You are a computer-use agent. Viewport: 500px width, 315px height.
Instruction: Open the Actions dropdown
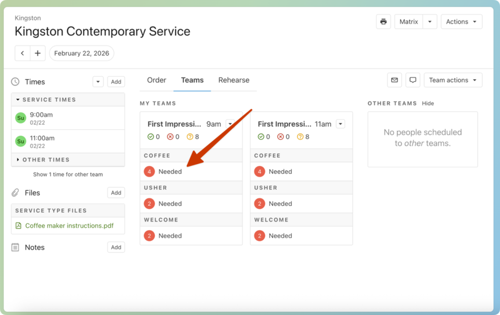461,22
